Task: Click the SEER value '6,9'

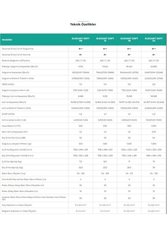Action: pos(154,85)
